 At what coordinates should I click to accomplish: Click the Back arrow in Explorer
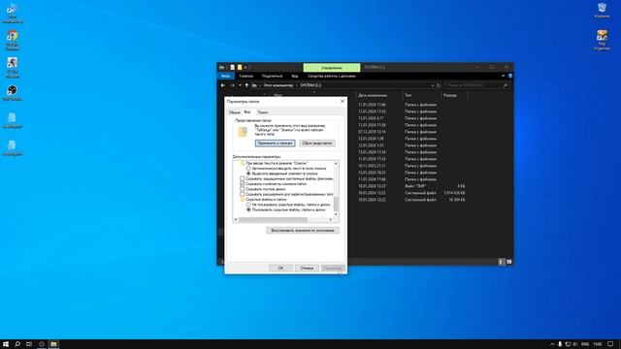click(x=223, y=85)
